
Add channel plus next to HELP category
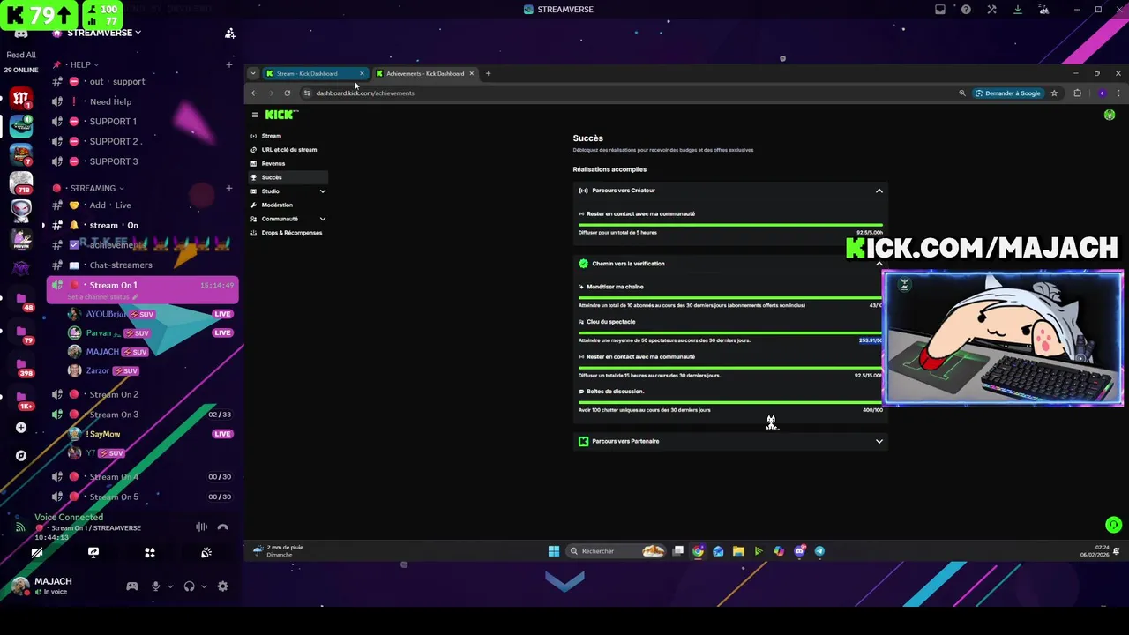click(228, 64)
